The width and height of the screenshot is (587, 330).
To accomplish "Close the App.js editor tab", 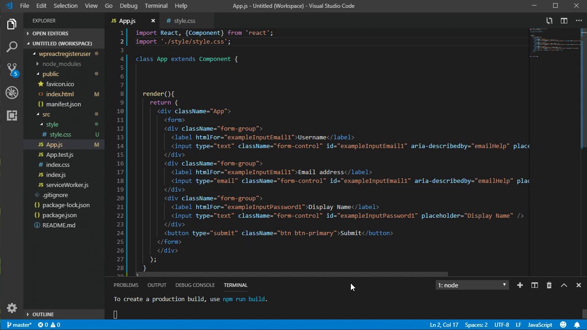I will [153, 21].
